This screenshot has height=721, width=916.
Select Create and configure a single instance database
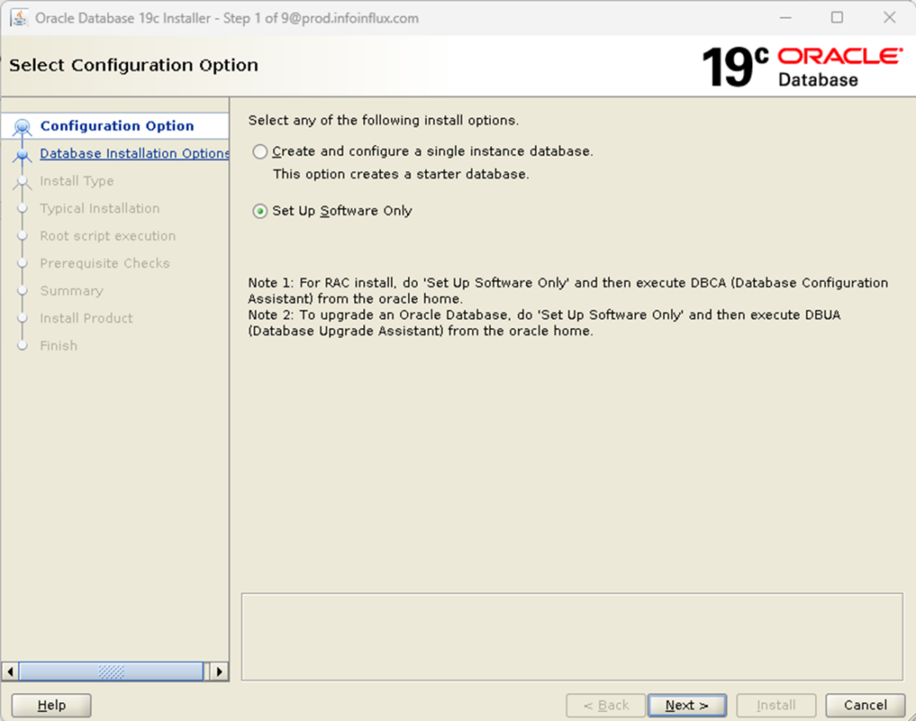click(x=259, y=151)
